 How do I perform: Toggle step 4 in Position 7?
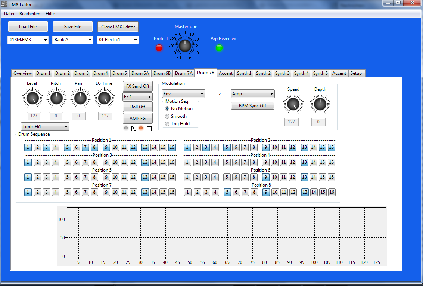pos(56,192)
